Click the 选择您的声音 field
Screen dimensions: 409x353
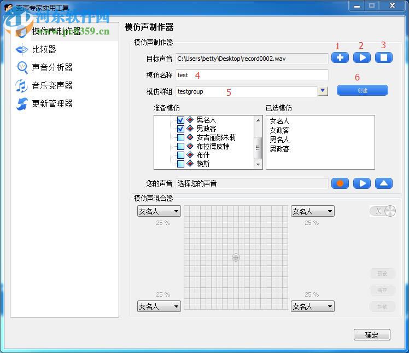[252, 183]
